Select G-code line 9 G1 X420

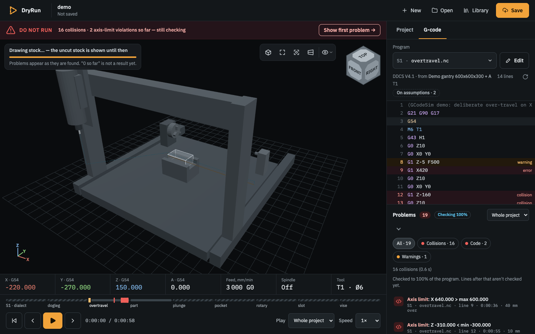point(461,170)
